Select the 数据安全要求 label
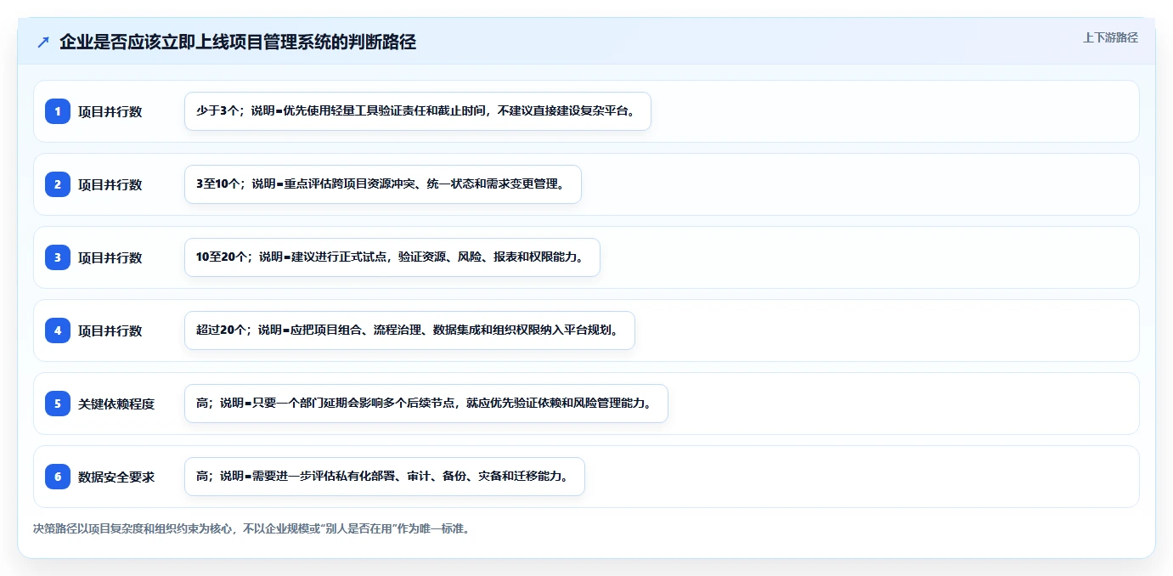This screenshot has height=576, width=1173. (x=116, y=477)
